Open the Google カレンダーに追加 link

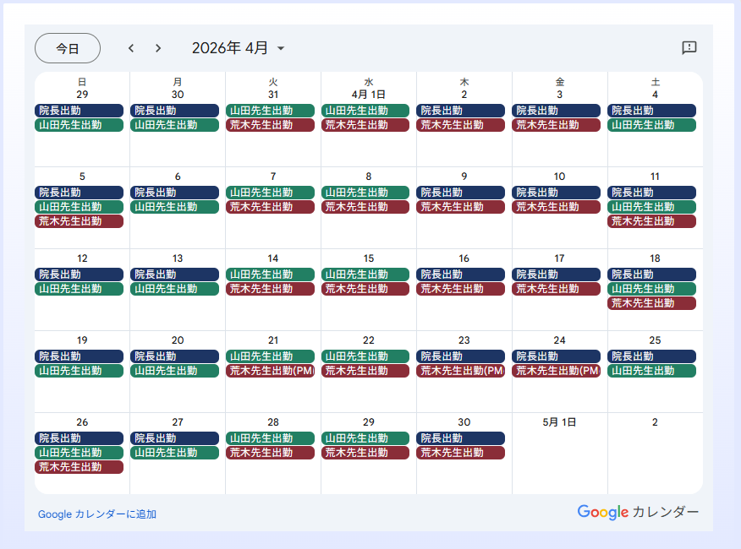click(x=97, y=514)
